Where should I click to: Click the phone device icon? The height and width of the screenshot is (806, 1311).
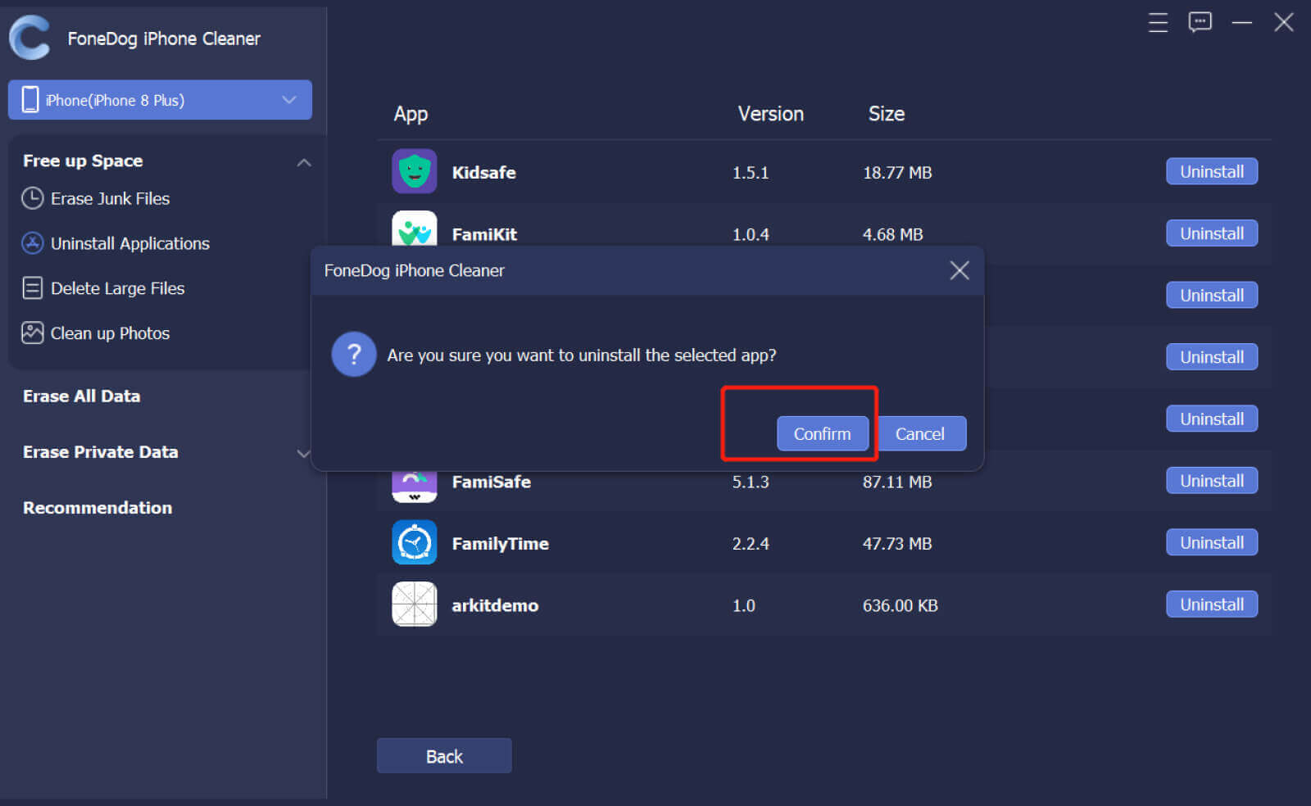pyautogui.click(x=30, y=100)
